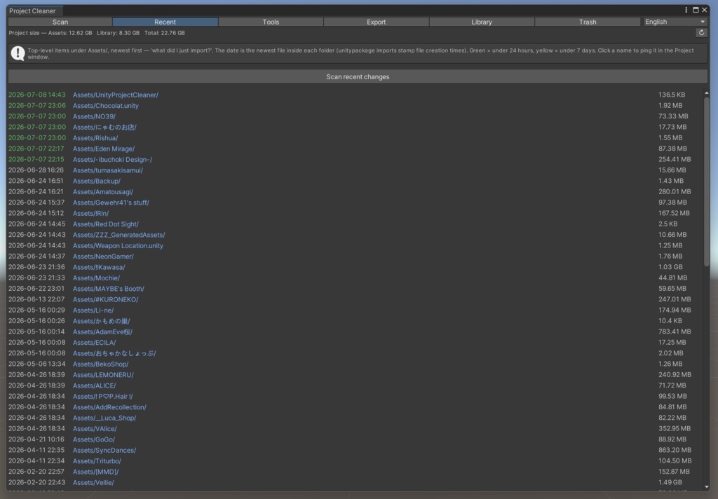Ping Assets/NeonGamer/ folder
718x499 pixels.
pyautogui.click(x=103, y=257)
